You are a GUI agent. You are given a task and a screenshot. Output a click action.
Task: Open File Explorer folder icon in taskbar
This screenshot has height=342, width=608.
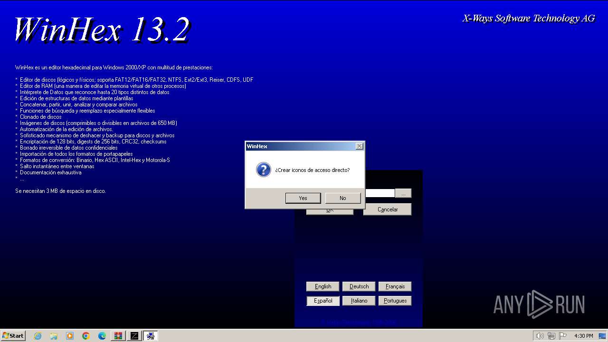pos(54,336)
